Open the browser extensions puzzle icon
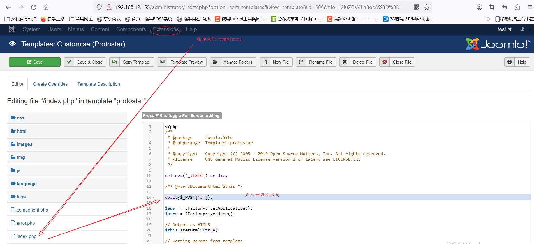Screen dimensions: 534x244 point(517,7)
